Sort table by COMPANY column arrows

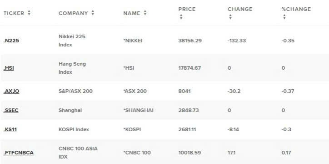pos(93,13)
